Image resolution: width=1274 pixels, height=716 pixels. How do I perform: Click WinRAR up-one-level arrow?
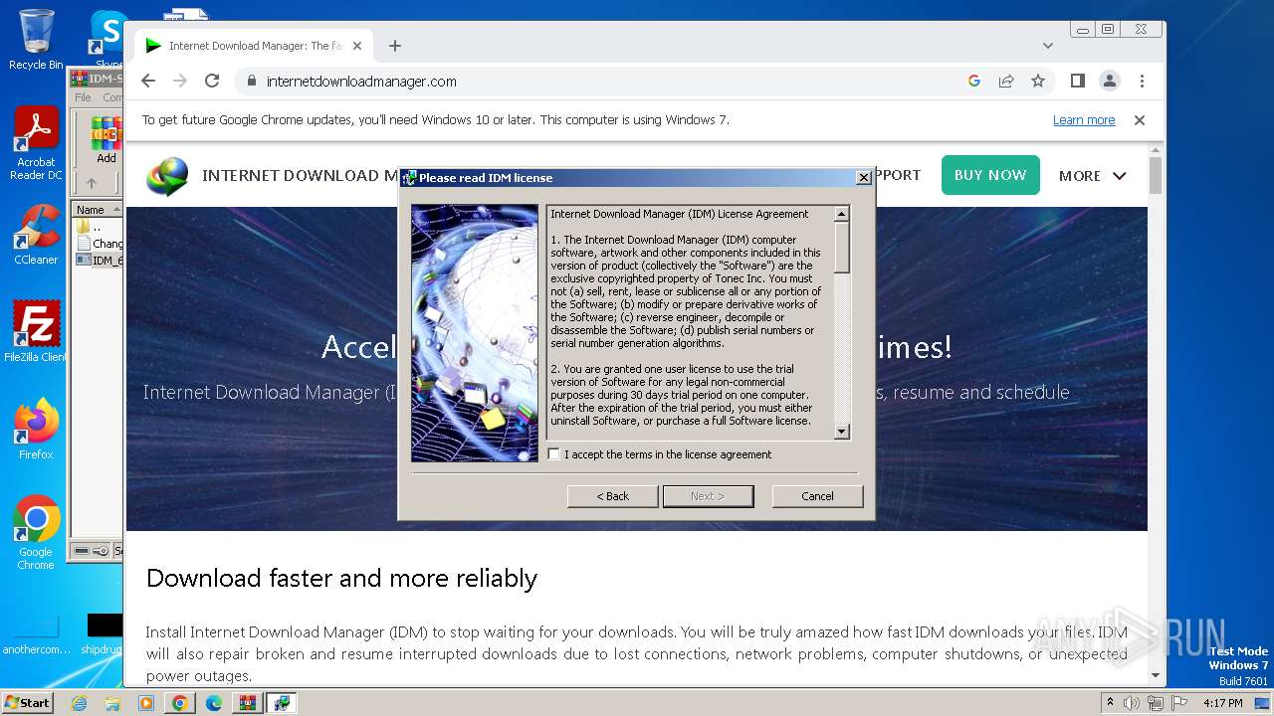(92, 183)
